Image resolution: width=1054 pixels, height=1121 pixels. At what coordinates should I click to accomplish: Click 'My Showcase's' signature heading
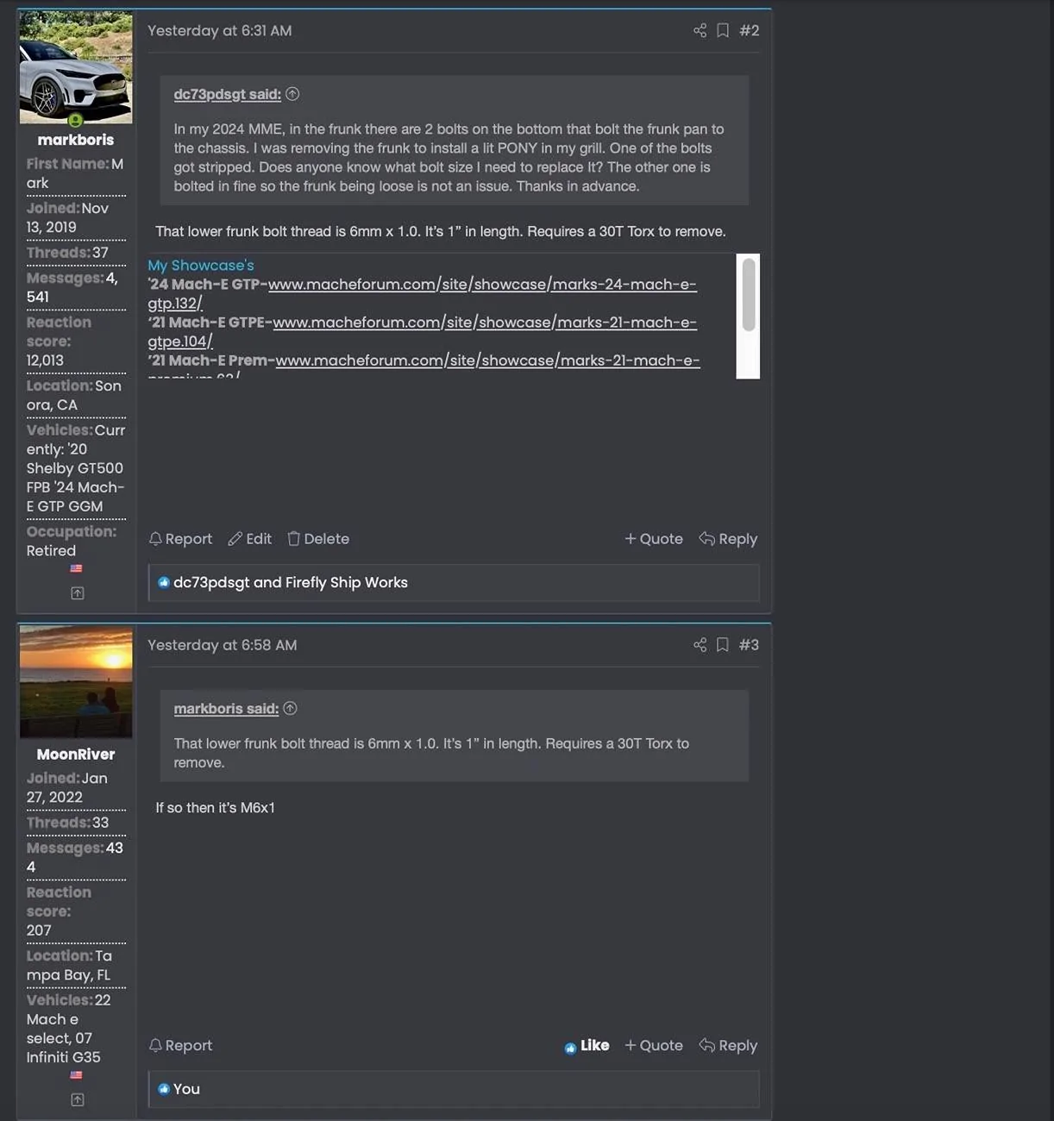tap(201, 266)
